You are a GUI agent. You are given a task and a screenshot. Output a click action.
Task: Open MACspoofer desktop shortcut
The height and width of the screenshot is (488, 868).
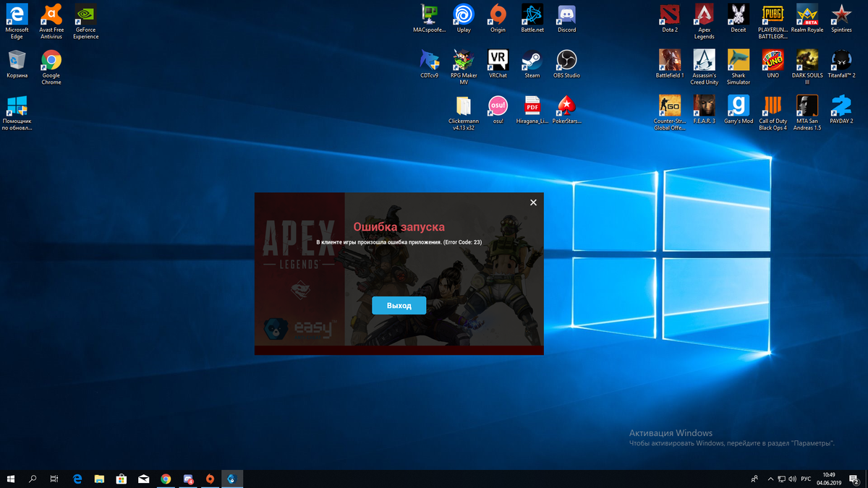430,19
